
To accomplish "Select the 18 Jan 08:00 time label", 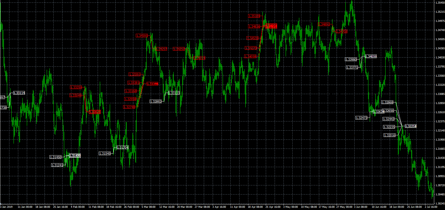I will click(43, 207).
